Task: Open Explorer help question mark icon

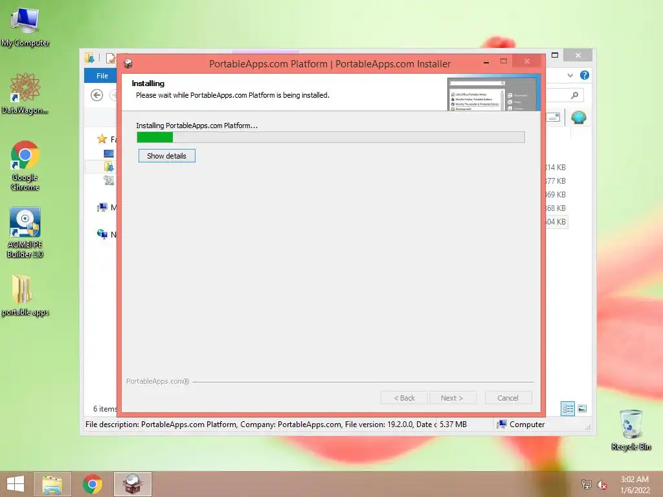Action: 585,75
